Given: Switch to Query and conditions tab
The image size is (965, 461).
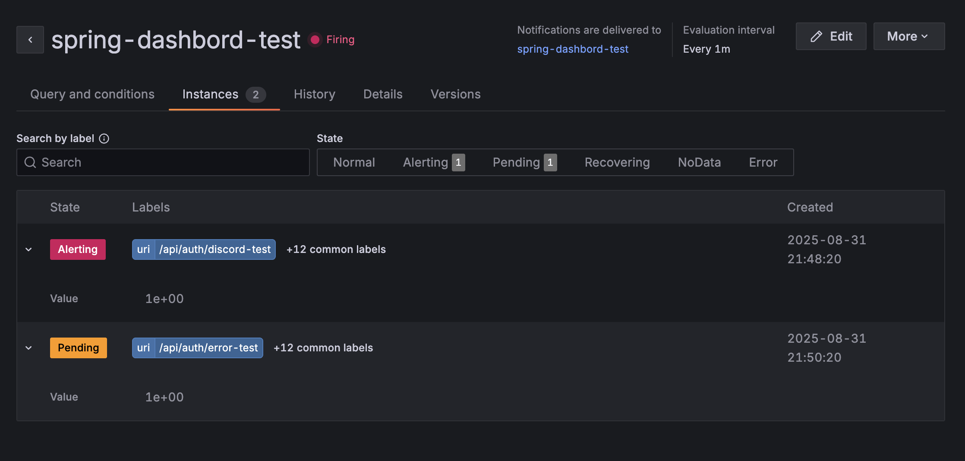Looking at the screenshot, I should click(x=92, y=94).
